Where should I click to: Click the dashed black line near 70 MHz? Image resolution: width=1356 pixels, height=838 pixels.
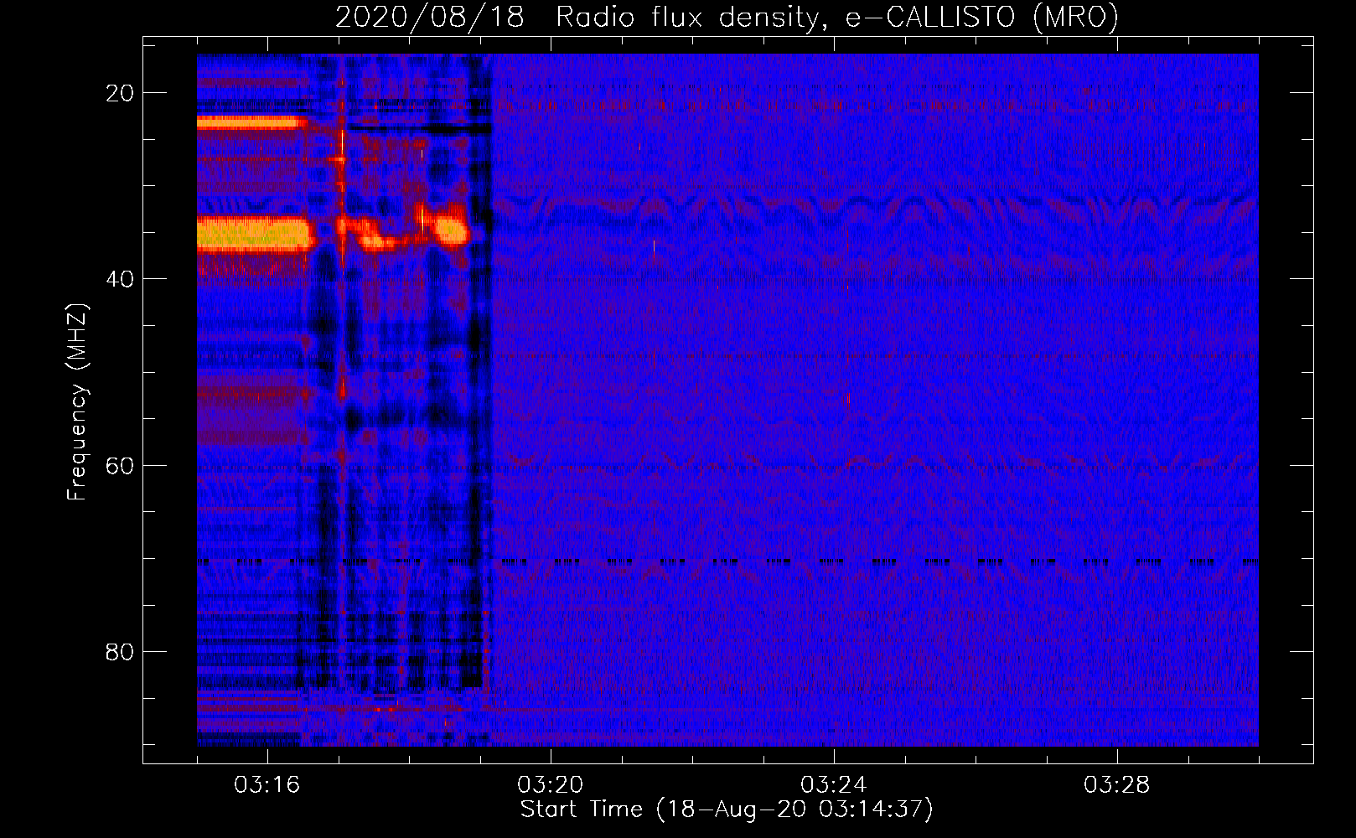[727, 561]
